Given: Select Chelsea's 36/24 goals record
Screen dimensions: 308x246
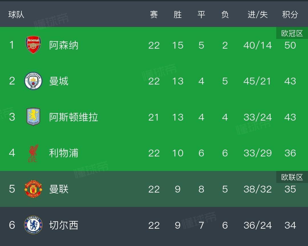Looking at the screenshot, I should tap(258, 225).
